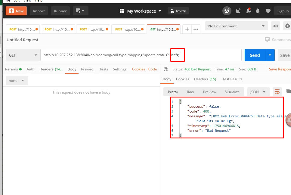This screenshot has width=291, height=195.
Task: Open the none body type dropdown
Action: point(17,81)
